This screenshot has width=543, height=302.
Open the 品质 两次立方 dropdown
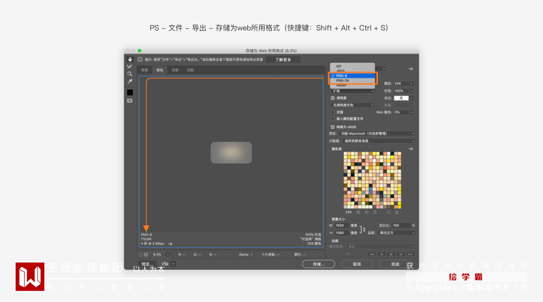tap(396, 233)
